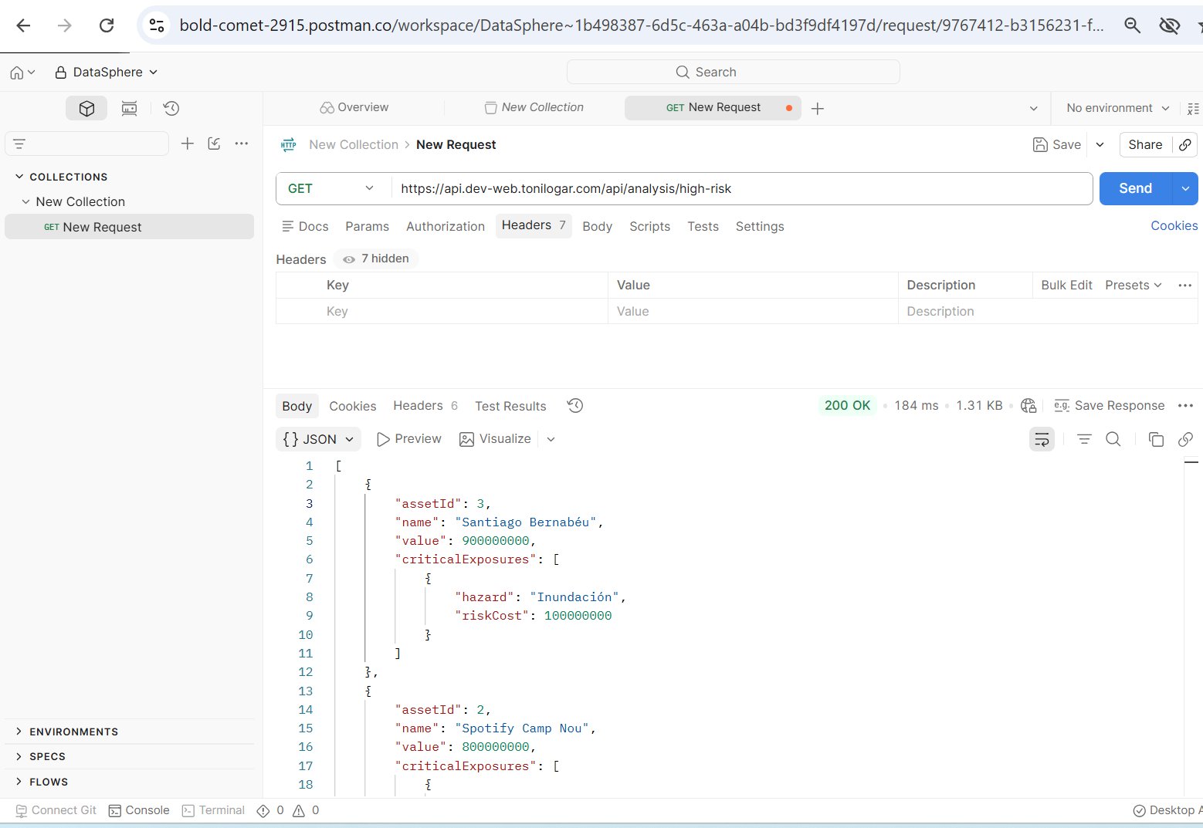The image size is (1203, 828).
Task: Open the tabs overflow chevron
Action: (1033, 109)
